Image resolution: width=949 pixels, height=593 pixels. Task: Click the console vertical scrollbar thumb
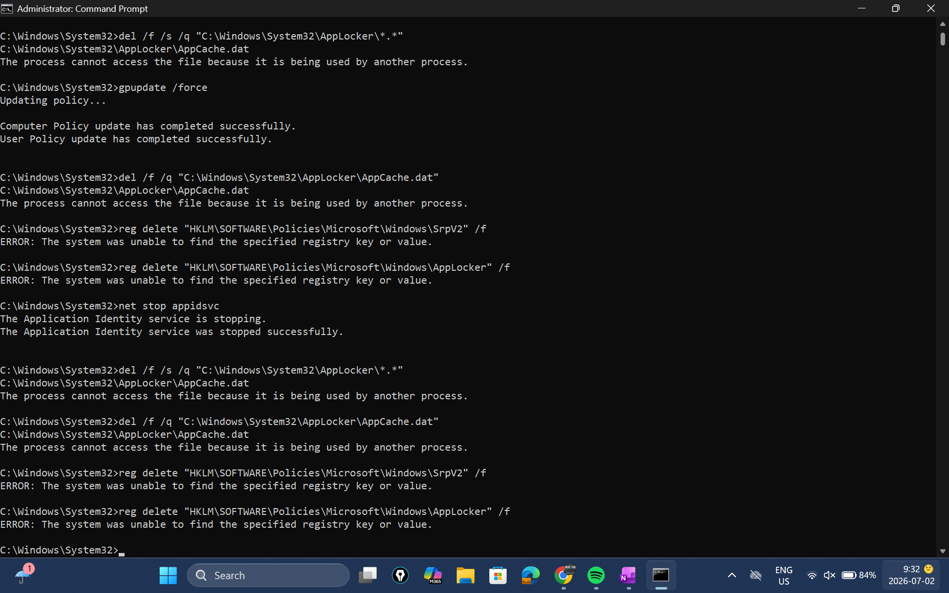[x=943, y=39]
